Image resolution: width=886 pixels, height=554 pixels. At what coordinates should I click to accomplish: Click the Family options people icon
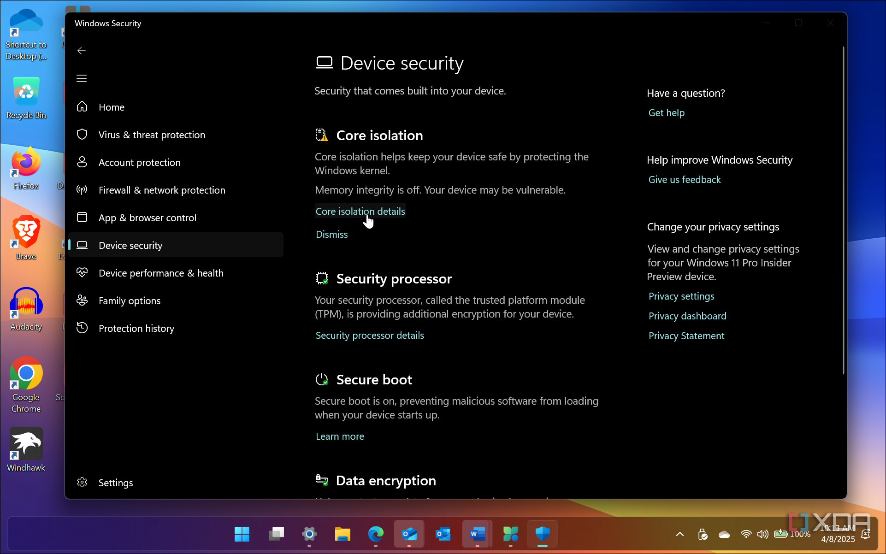82,301
